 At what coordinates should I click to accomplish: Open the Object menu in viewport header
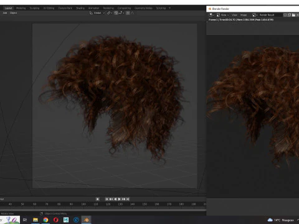(x=14, y=13)
